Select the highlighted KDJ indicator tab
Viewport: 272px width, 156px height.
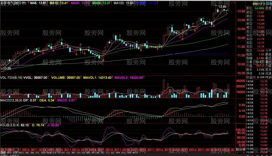103,153
